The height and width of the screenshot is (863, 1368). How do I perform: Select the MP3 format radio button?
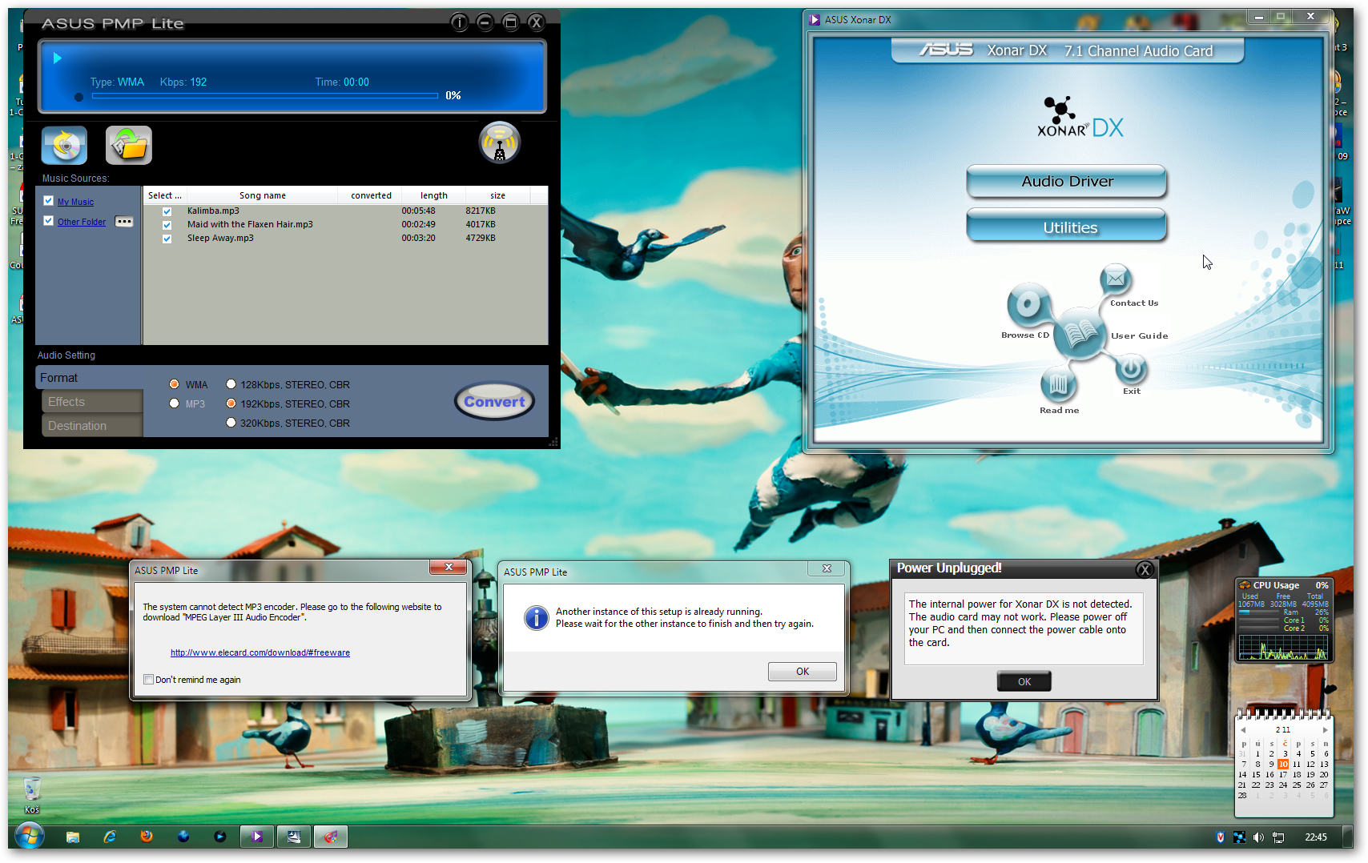click(x=174, y=403)
